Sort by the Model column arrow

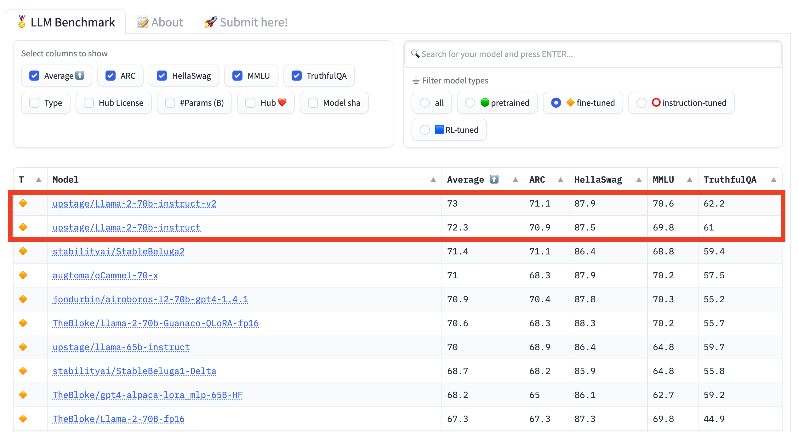point(433,179)
